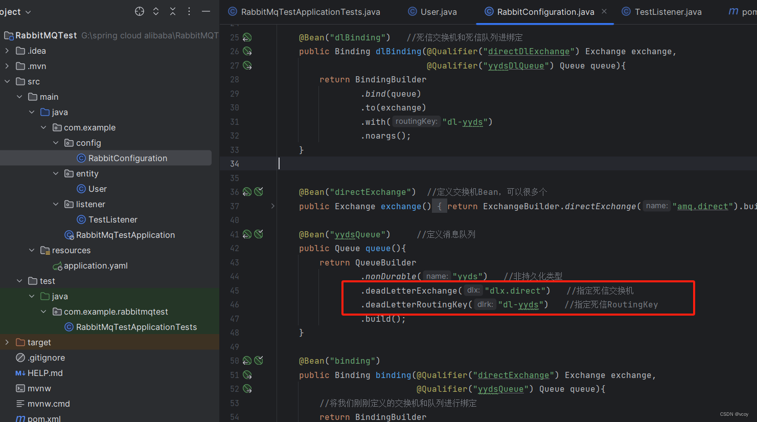757x422 pixels.
Task: Select mvnw.cmd file in tree
Action: [43, 404]
